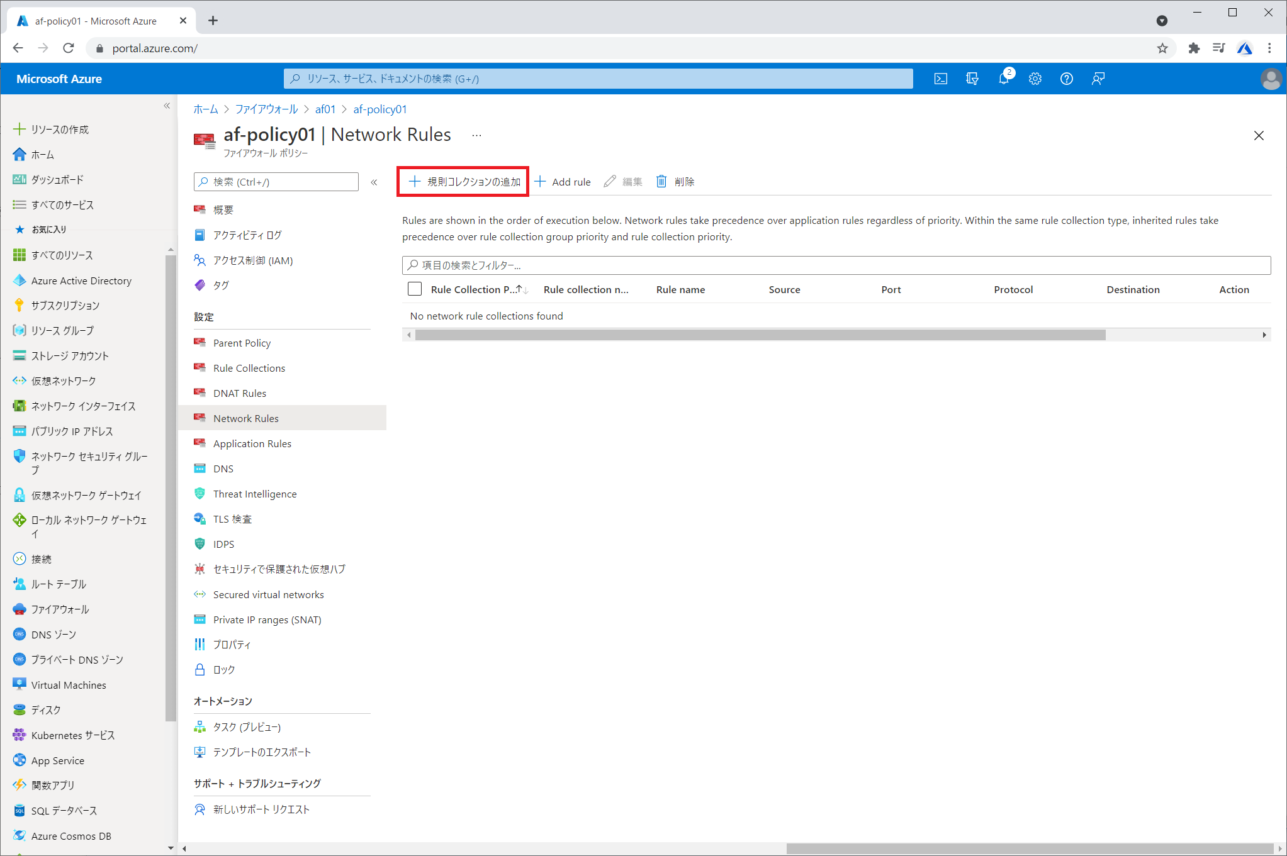
Task: Click the help question mark icon
Action: 1066,79
